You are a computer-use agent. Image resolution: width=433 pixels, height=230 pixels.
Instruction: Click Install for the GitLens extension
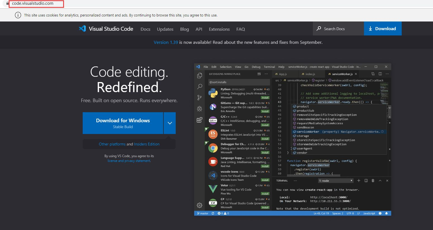pos(265,111)
